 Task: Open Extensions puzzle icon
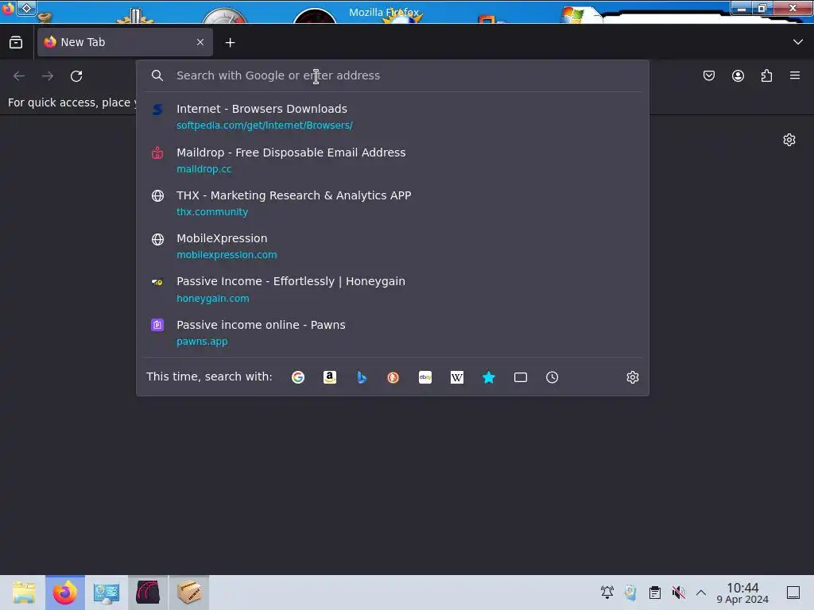tap(766, 76)
